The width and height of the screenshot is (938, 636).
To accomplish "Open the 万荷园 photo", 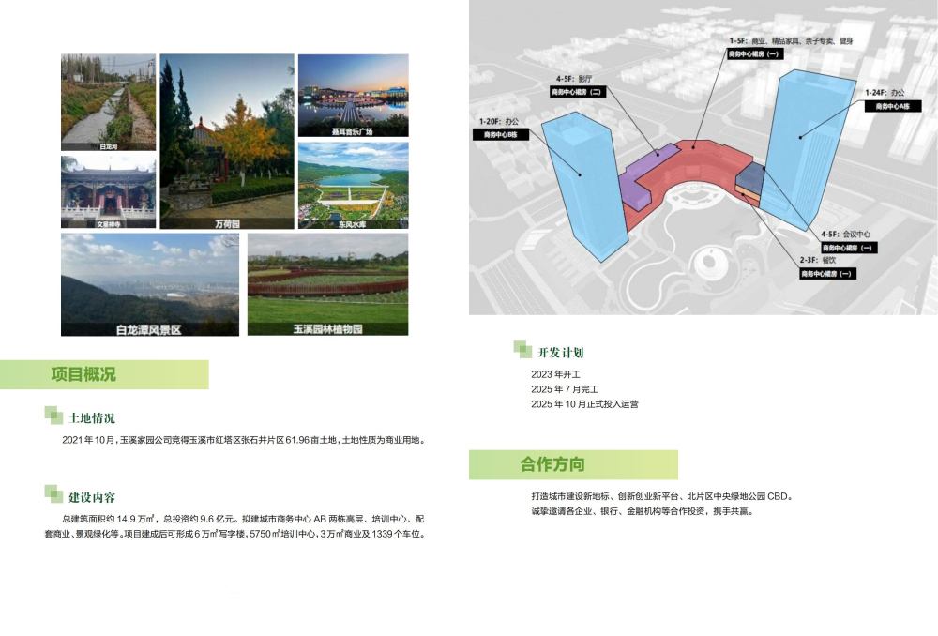I will (226, 141).
